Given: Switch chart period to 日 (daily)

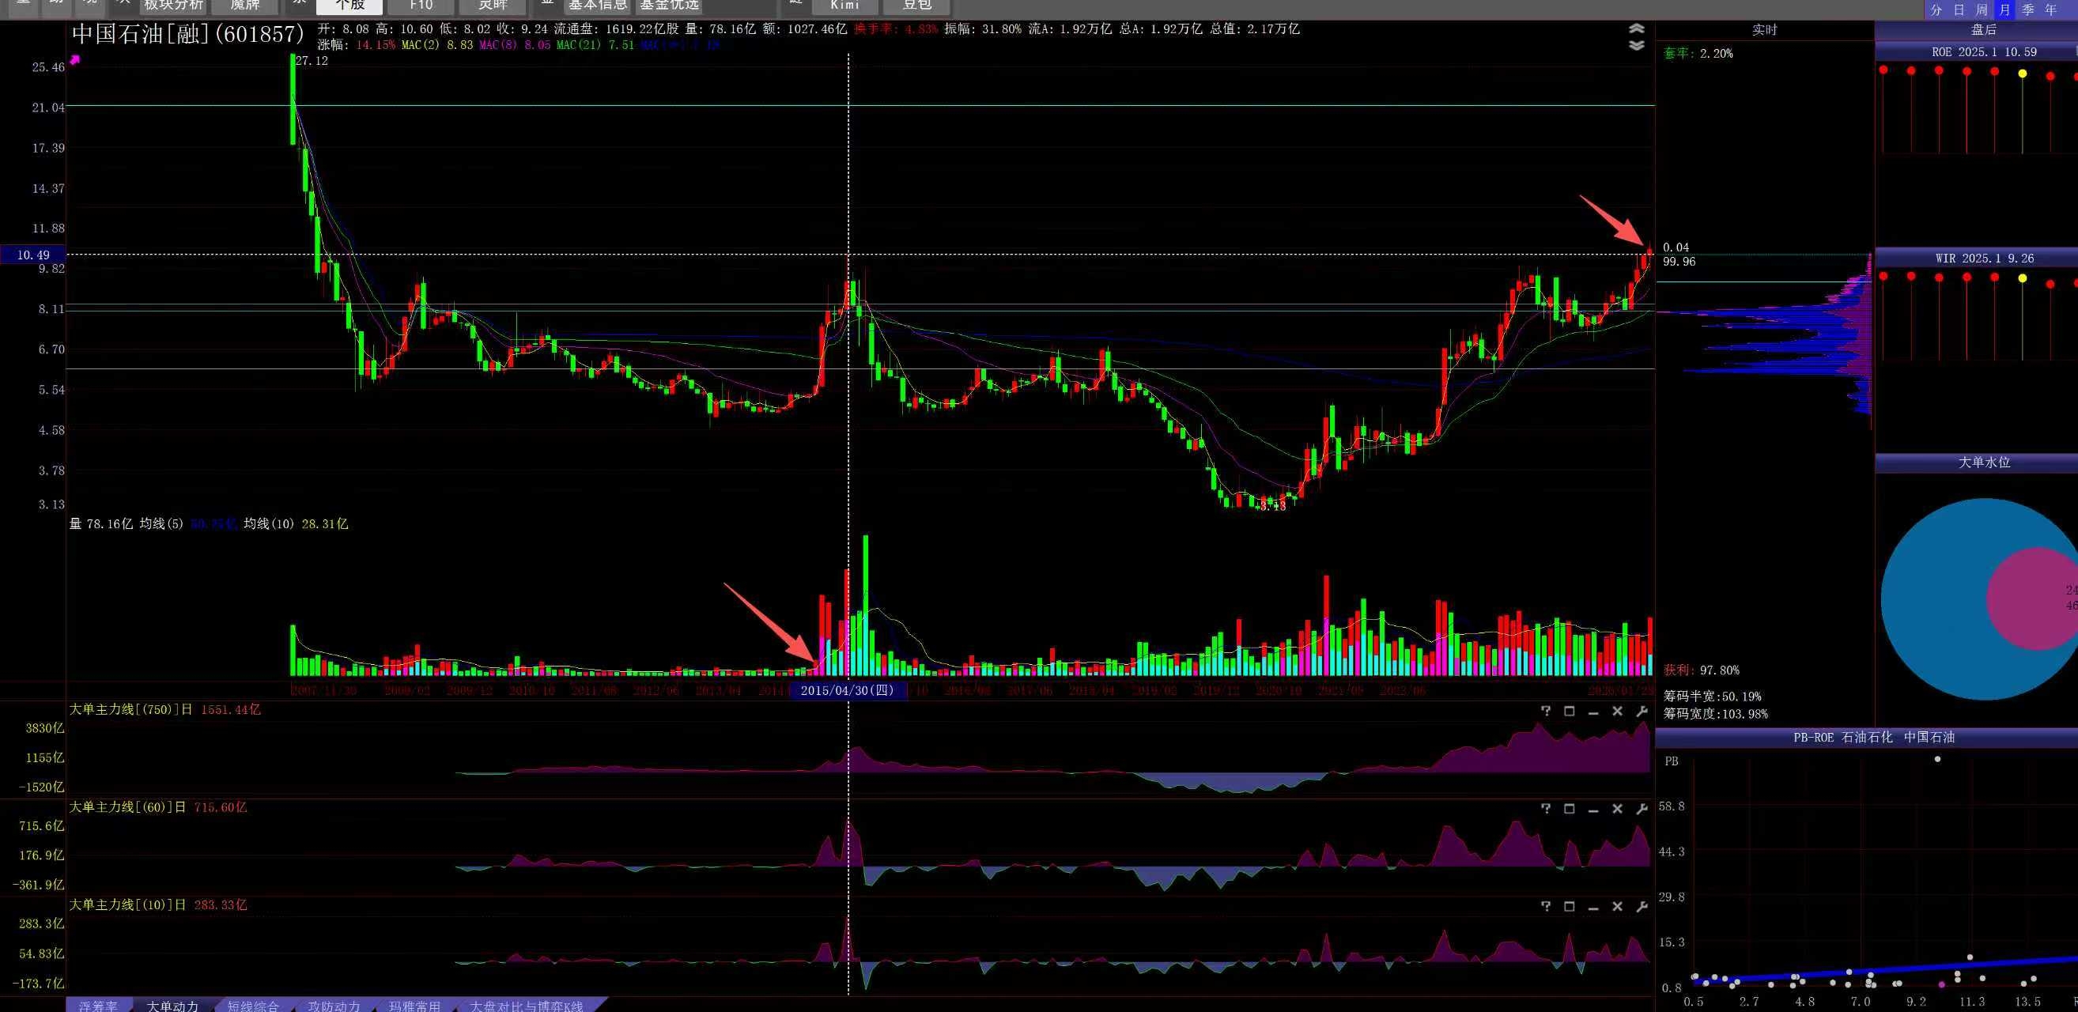Looking at the screenshot, I should pyautogui.click(x=1959, y=9).
